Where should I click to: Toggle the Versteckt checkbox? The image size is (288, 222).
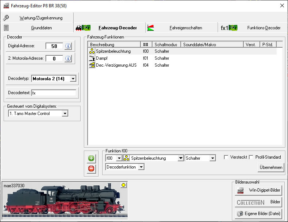[226, 158]
